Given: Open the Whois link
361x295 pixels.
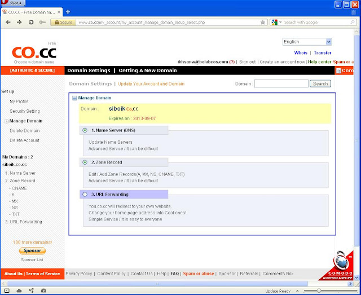Looking at the screenshot, I should click(x=301, y=52).
